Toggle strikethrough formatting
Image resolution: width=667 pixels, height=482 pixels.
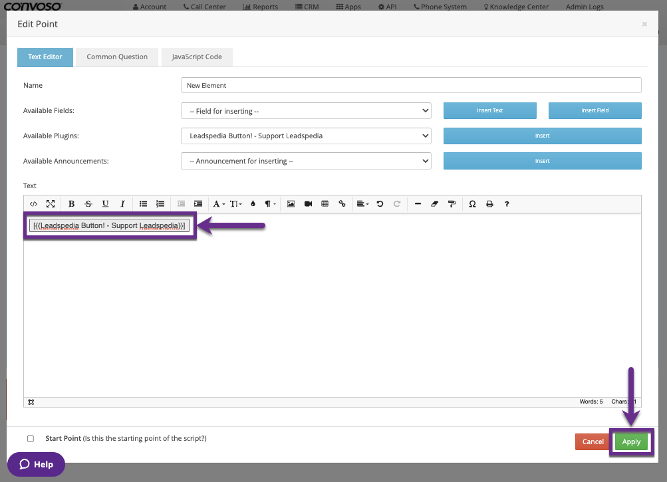pyautogui.click(x=88, y=204)
